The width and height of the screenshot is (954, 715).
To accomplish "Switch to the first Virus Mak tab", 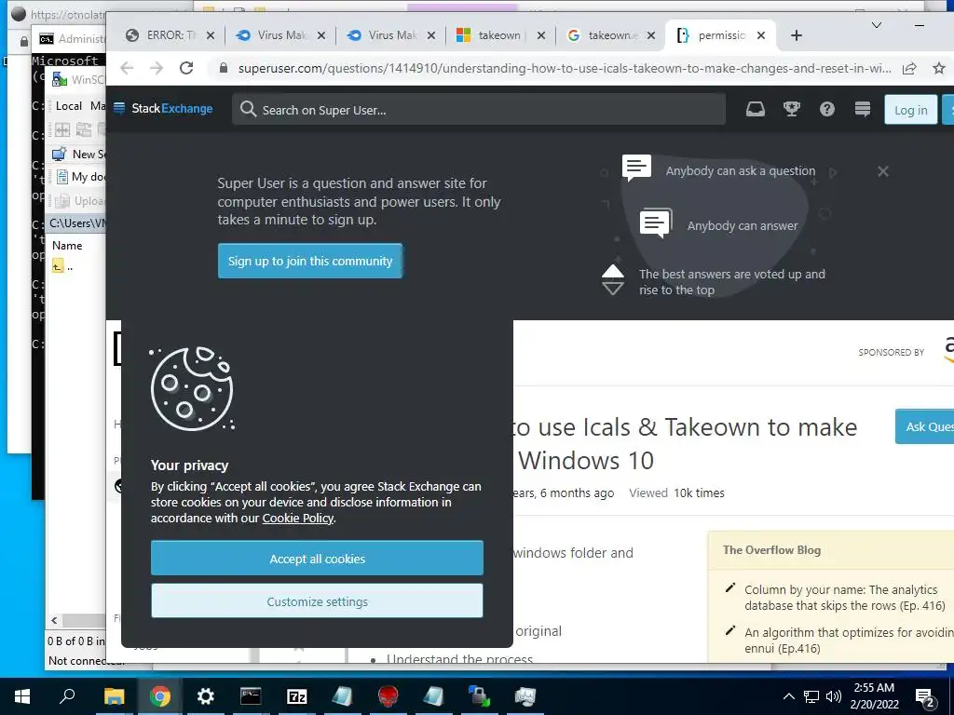I will coord(280,35).
